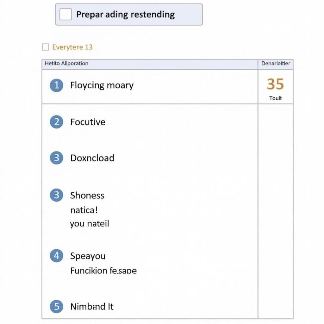Click the Funcikion fe.sape sub-item
This screenshot has width=324, height=324.
coord(103,271)
